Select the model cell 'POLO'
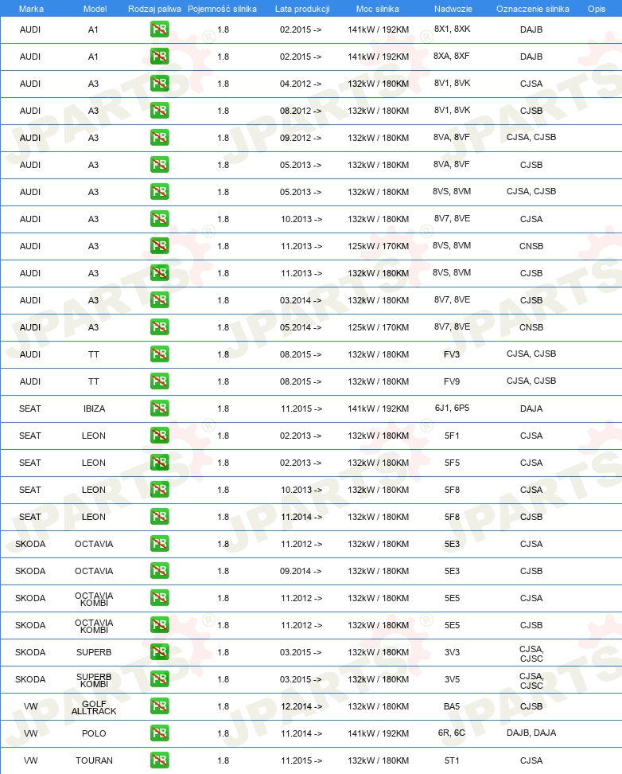Viewport: 622px width, 774px height. 94,733
